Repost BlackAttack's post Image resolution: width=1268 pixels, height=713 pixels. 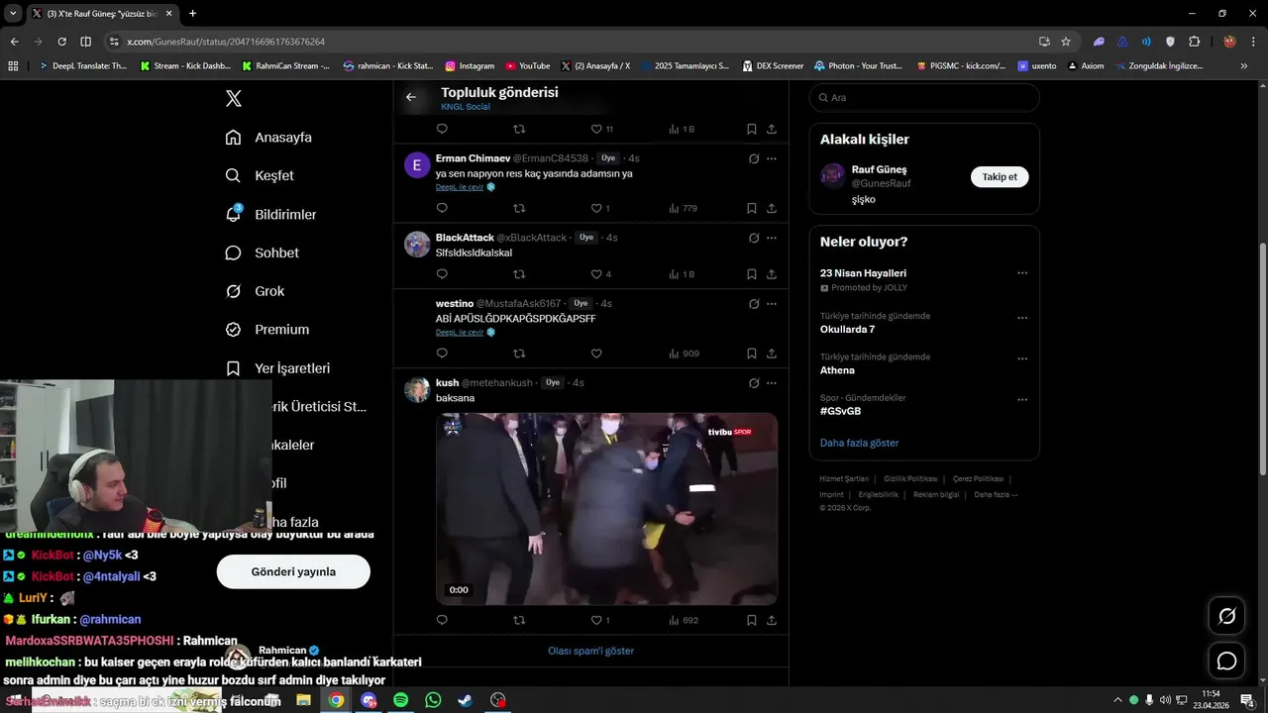point(519,274)
